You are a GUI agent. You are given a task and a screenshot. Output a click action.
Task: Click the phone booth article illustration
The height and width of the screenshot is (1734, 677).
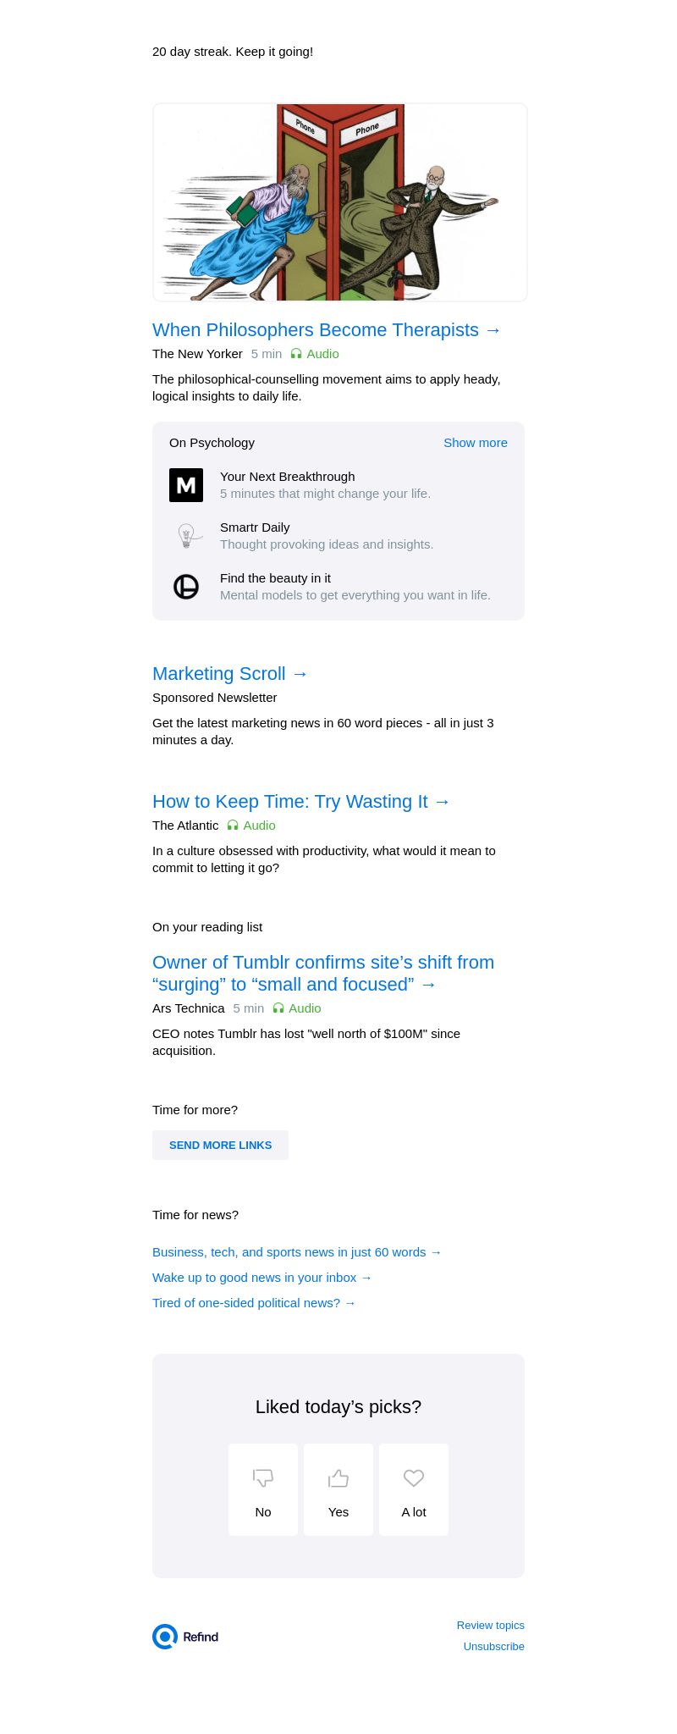click(x=340, y=202)
